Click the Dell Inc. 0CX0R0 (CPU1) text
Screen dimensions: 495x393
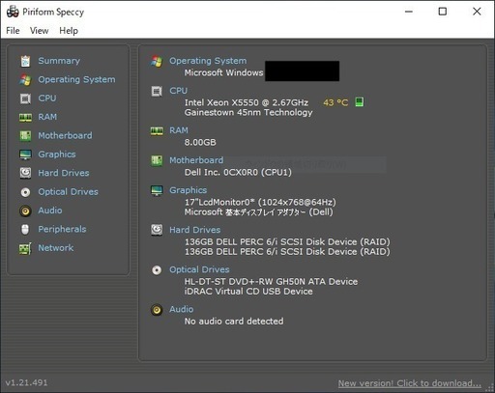238,172
